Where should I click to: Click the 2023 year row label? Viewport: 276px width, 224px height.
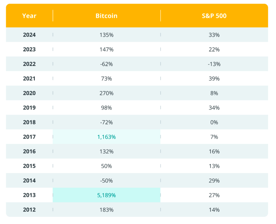(29, 50)
